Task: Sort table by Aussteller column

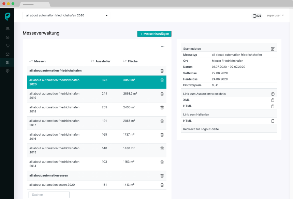Action: 101,61
